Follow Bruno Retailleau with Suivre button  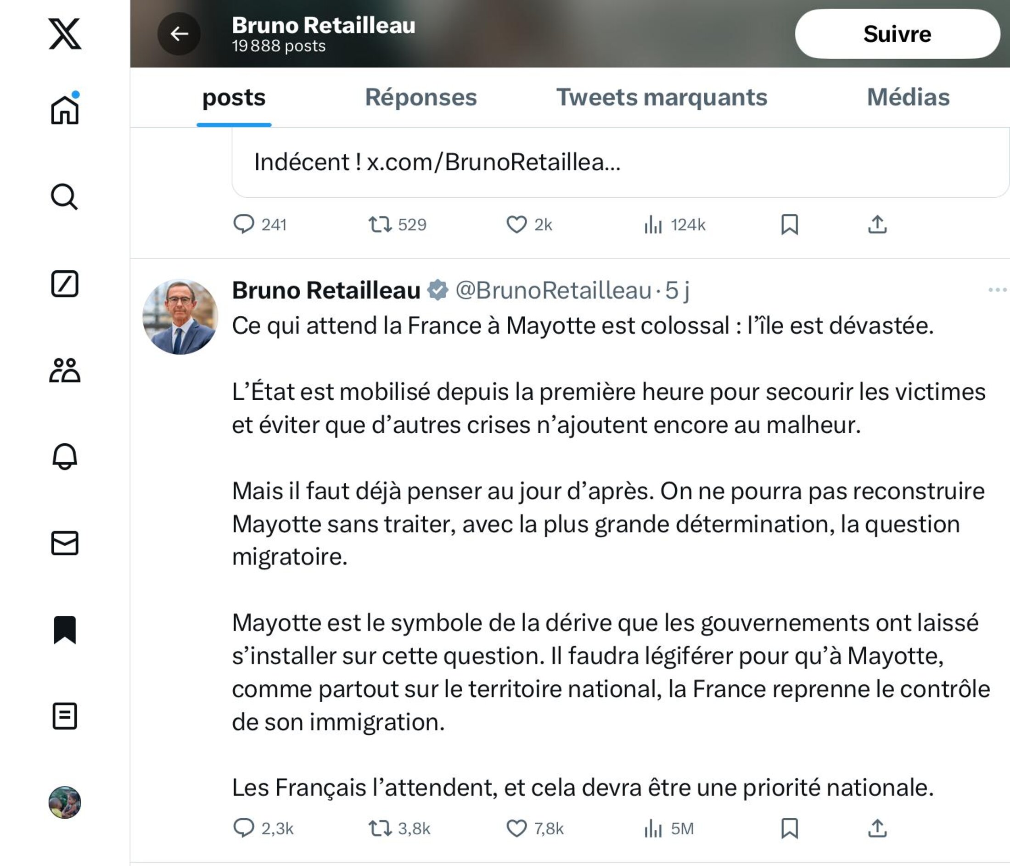pyautogui.click(x=897, y=34)
